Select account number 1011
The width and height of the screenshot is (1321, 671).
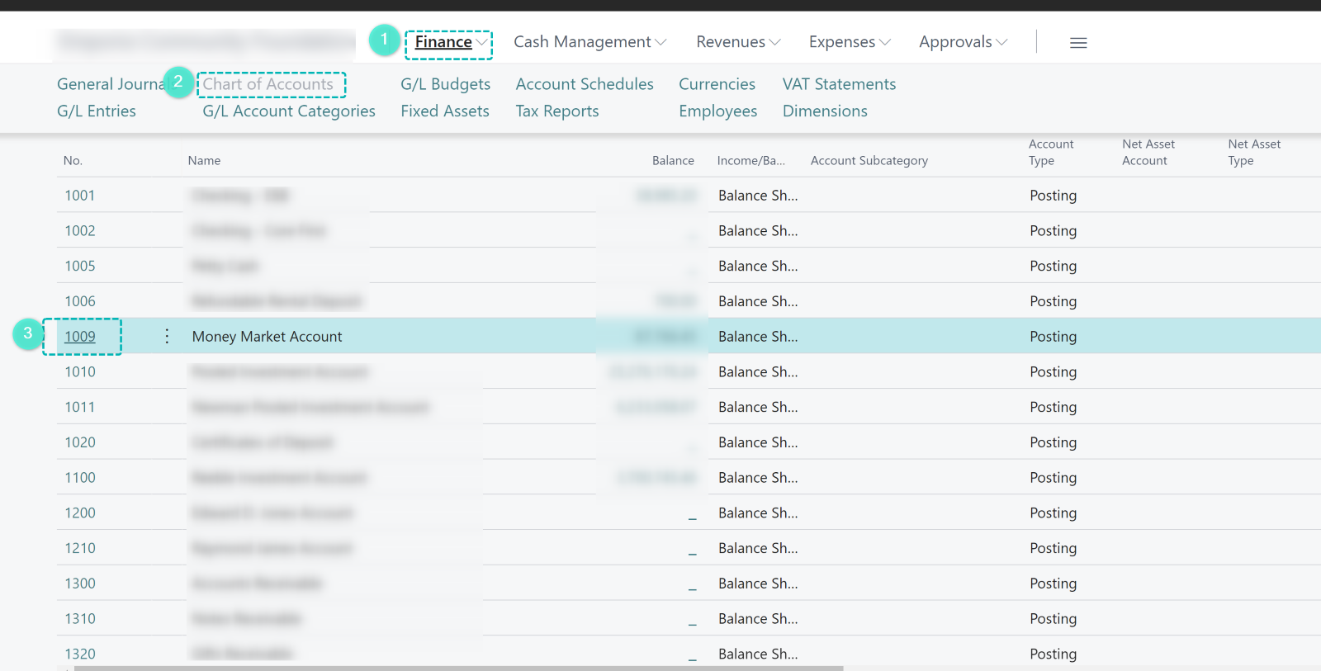pyautogui.click(x=80, y=407)
